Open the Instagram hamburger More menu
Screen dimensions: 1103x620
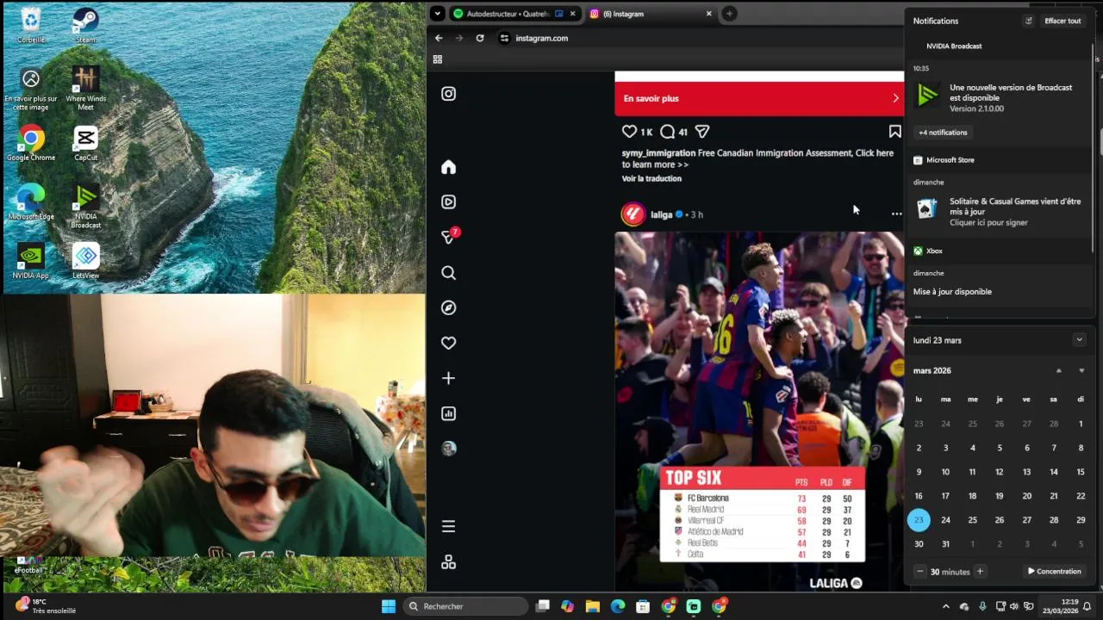pos(448,526)
